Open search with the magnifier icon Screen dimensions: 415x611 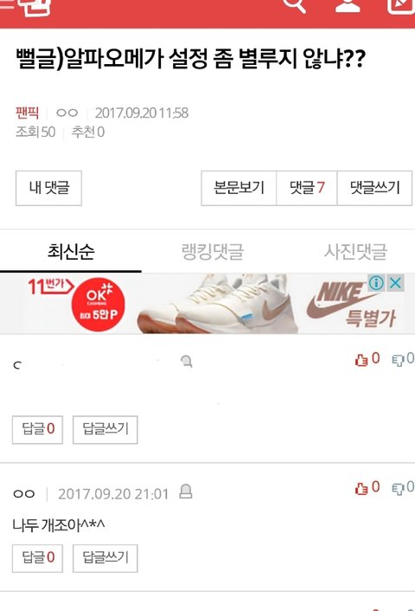point(295,4)
